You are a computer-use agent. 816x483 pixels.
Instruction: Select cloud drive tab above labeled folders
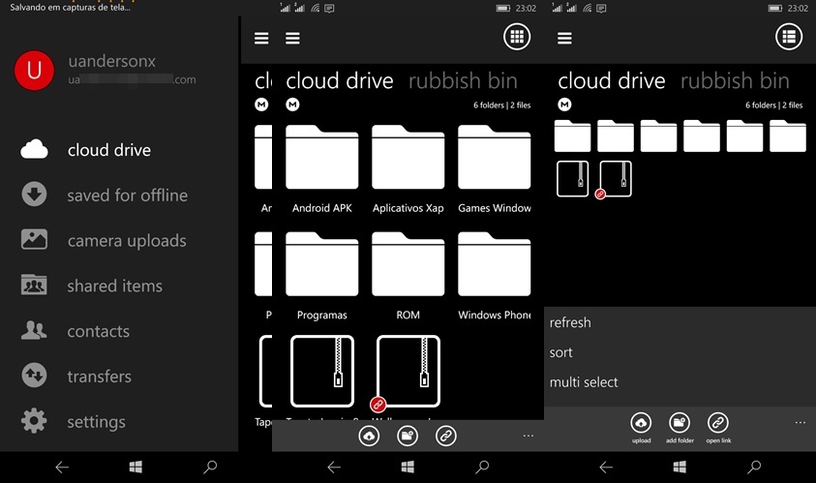[x=340, y=81]
